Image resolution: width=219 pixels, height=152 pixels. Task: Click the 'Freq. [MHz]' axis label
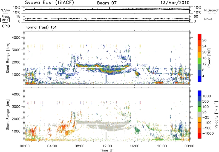point(5,19)
